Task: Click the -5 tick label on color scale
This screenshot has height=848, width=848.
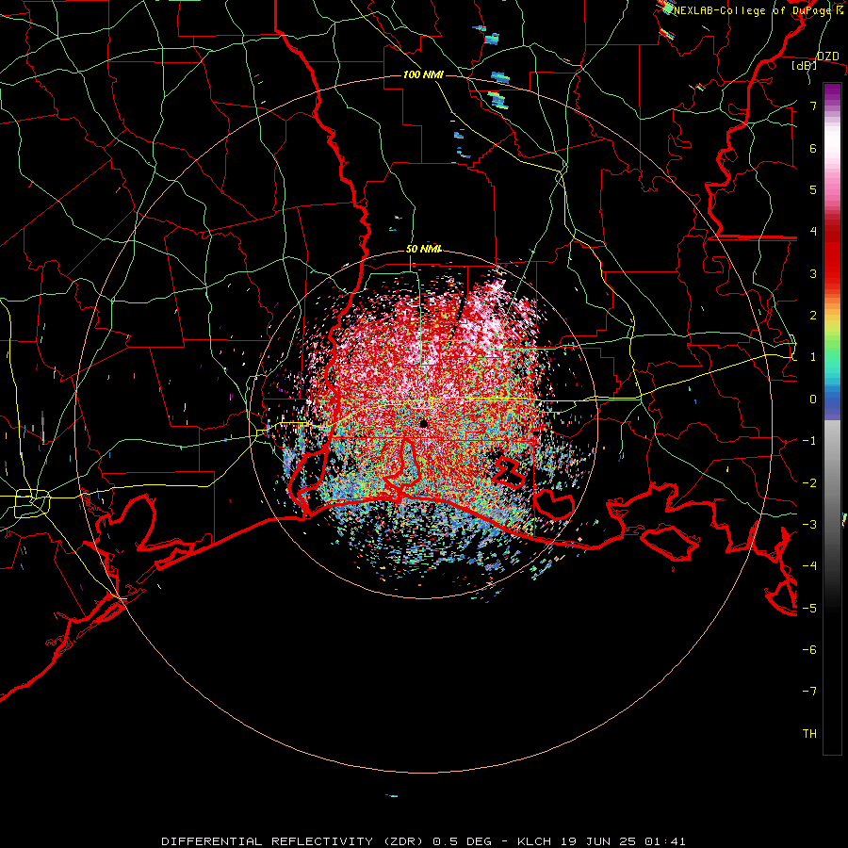Action: [809, 608]
